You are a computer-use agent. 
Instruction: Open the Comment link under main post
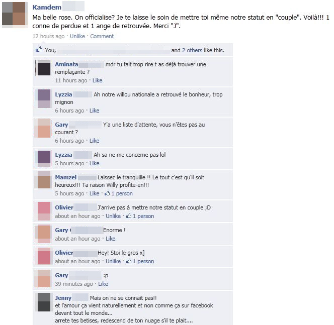(102, 36)
